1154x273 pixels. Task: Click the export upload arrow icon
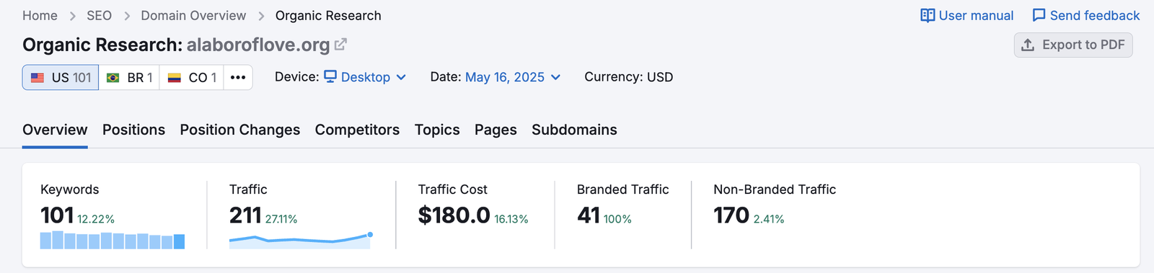pyautogui.click(x=1028, y=45)
